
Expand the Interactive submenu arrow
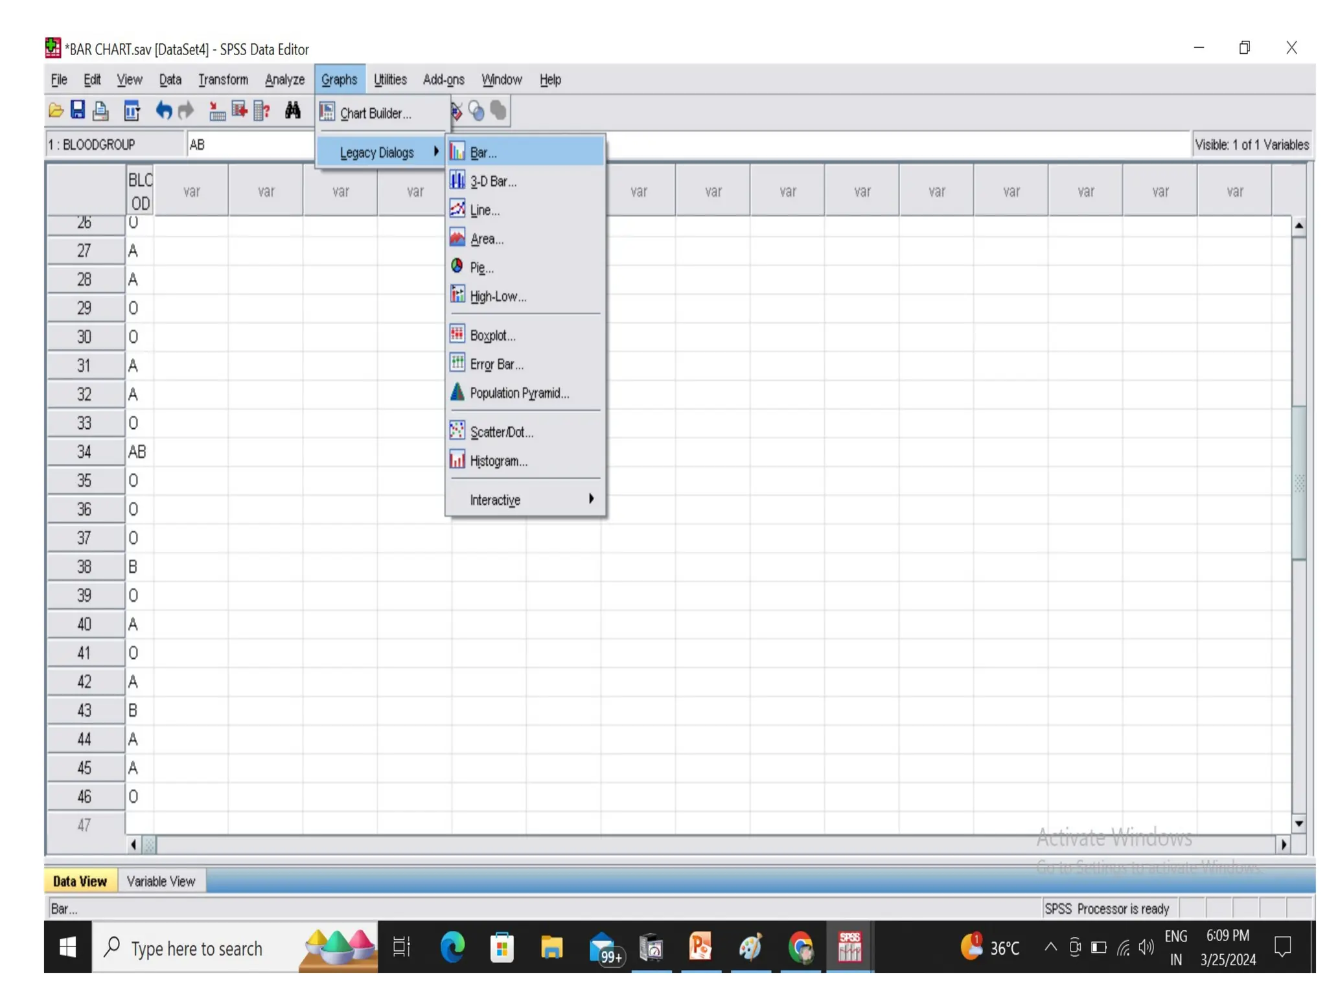[x=591, y=499]
